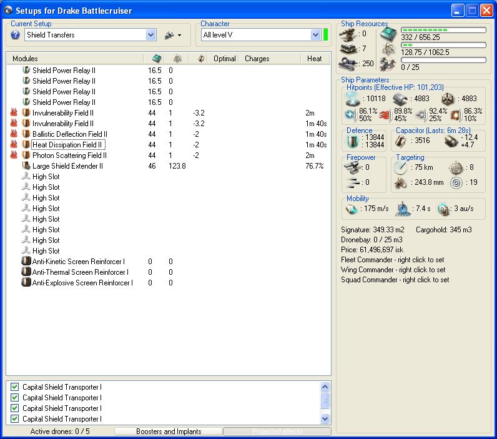Screen dimensions: 497x439
Task: Uncheck the fourth Capital Shield Transporter I
Action: 14,418
